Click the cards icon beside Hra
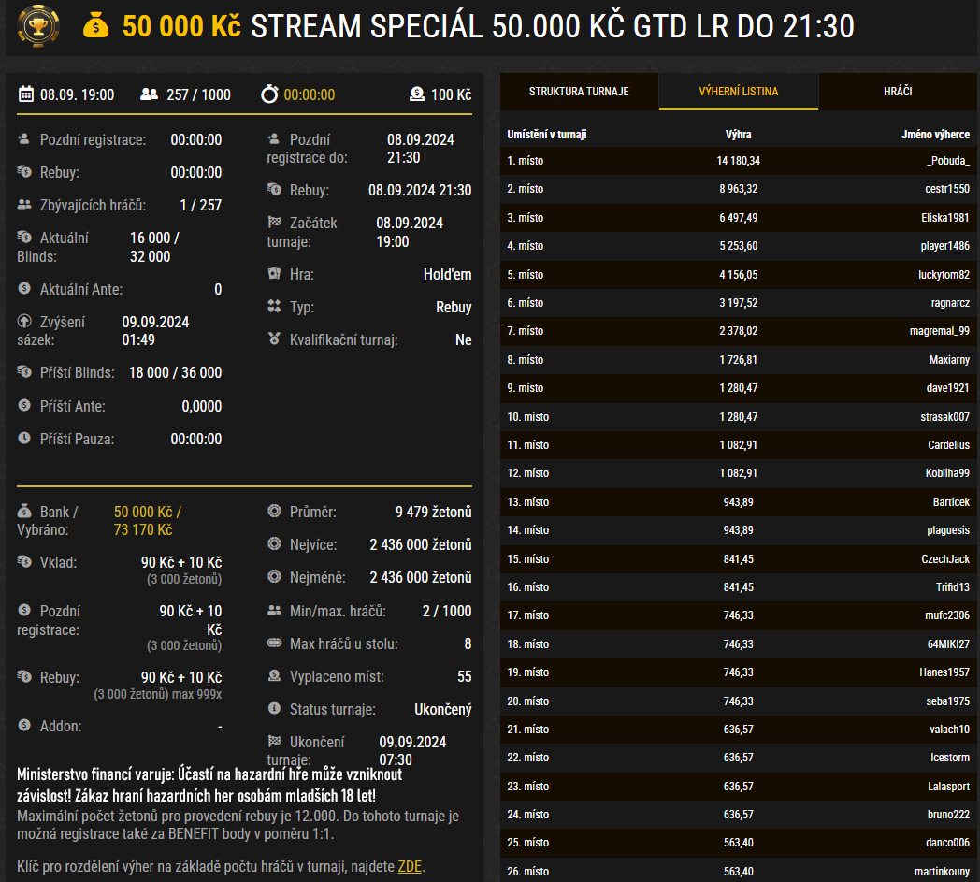Screen dimensions: 980x882 (x=274, y=274)
